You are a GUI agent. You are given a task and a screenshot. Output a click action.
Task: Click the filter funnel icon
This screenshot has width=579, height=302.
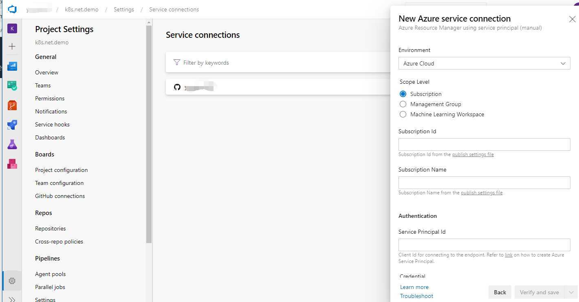coord(177,63)
